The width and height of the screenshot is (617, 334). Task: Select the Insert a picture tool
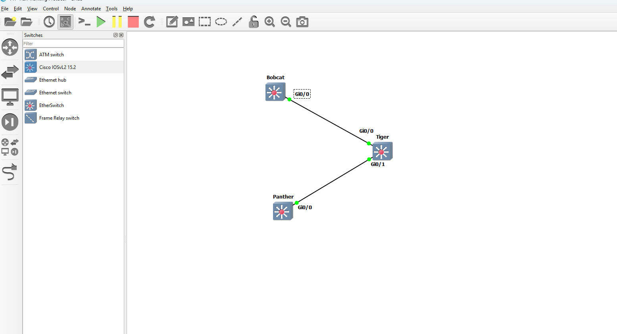[x=188, y=22]
